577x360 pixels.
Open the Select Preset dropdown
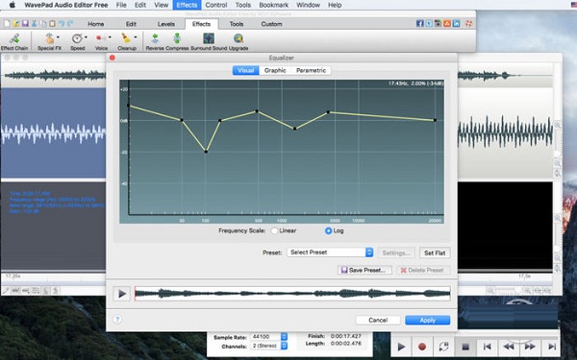point(330,252)
